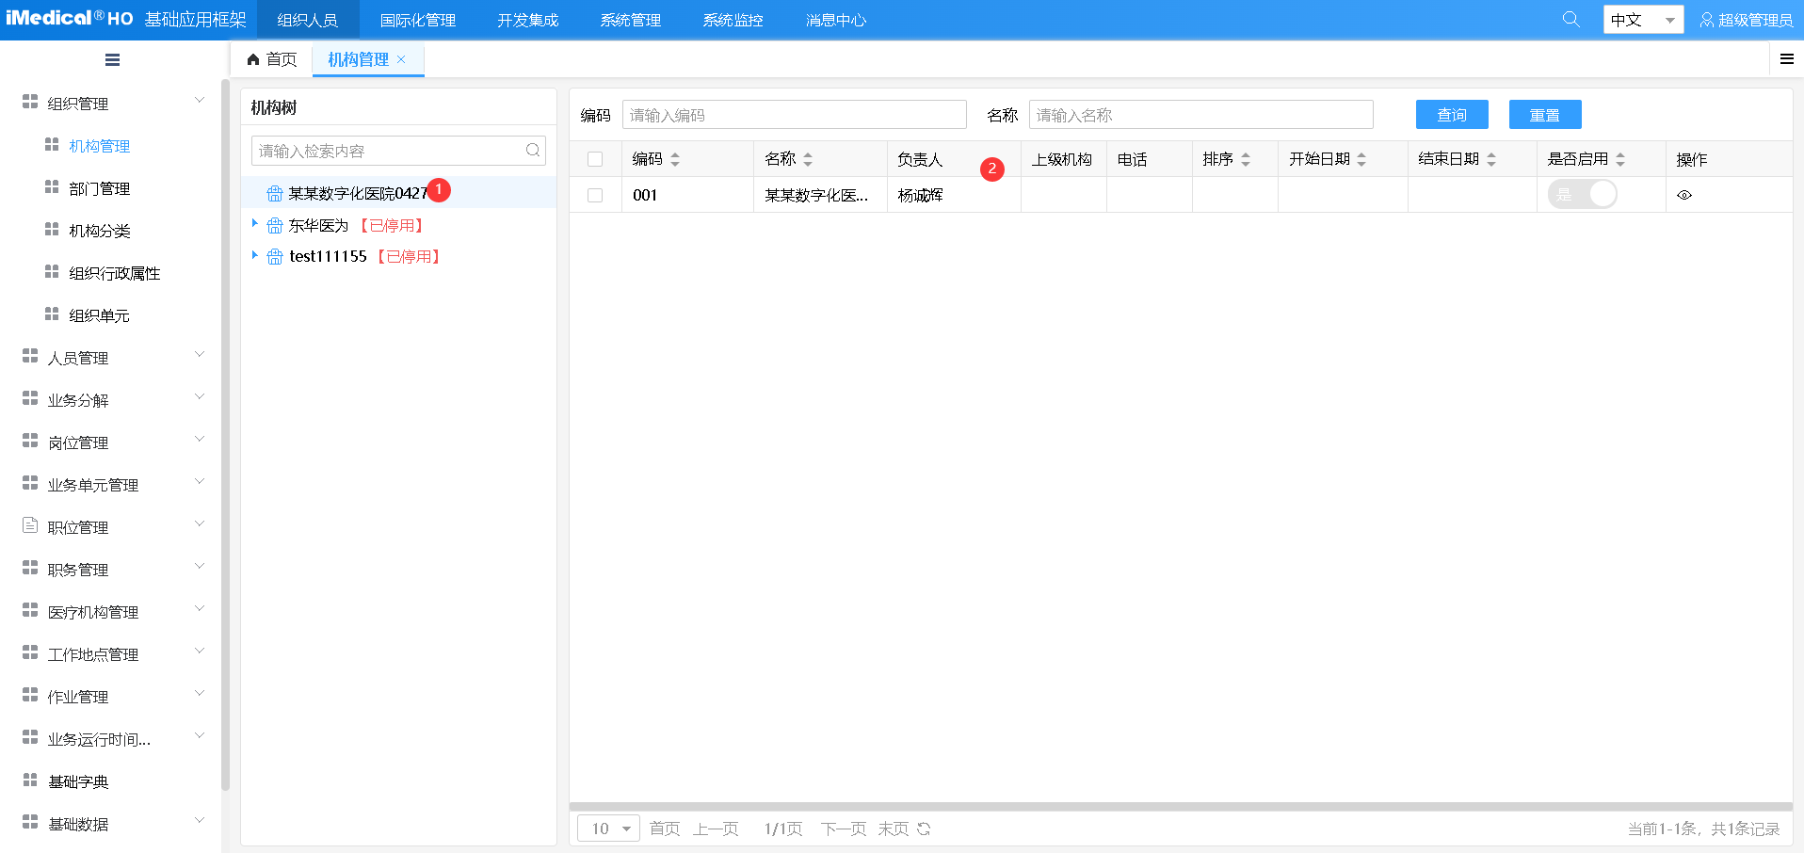The image size is (1804, 853).
Task: Click the refresh icon in pagination bar
Action: pyautogui.click(x=924, y=829)
